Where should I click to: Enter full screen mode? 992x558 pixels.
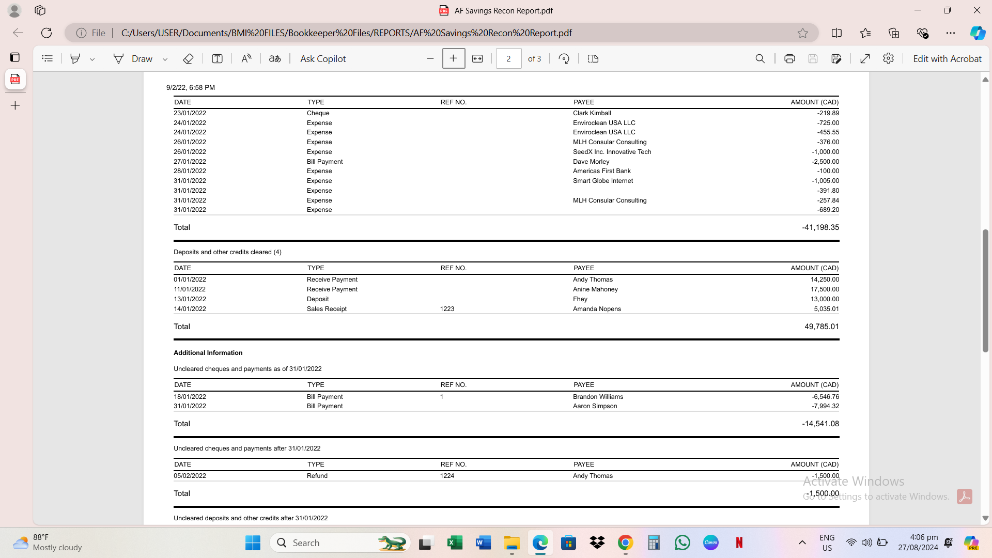(x=865, y=59)
